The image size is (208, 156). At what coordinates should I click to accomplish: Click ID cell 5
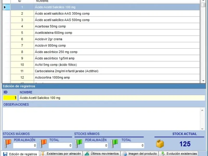(22, 33)
